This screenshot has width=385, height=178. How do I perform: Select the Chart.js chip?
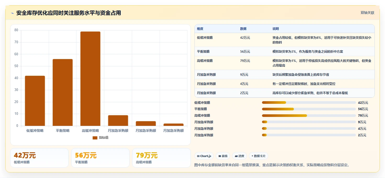[x=204, y=156]
